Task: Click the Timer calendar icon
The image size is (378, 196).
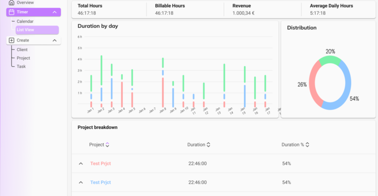Action: pyautogui.click(x=11, y=12)
